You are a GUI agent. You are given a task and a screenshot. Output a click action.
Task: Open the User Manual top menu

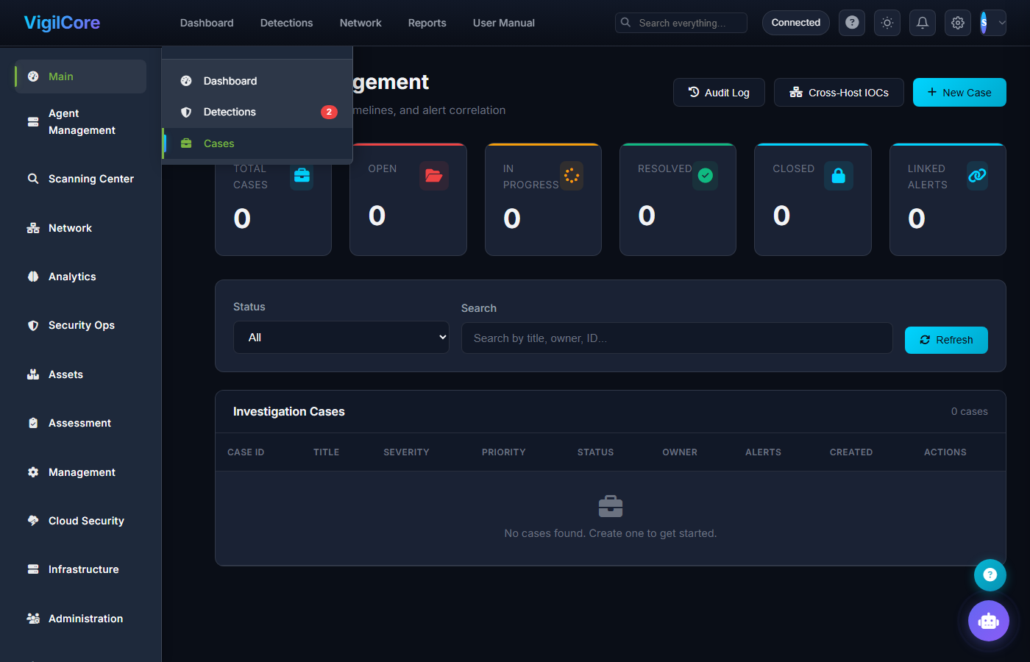pos(504,23)
